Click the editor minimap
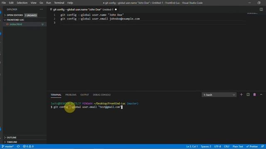This screenshot has height=149, width=266. [253, 14]
